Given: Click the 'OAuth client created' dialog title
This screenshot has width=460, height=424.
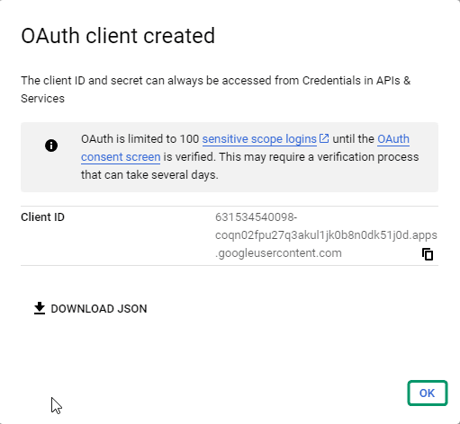Looking at the screenshot, I should click(x=118, y=36).
